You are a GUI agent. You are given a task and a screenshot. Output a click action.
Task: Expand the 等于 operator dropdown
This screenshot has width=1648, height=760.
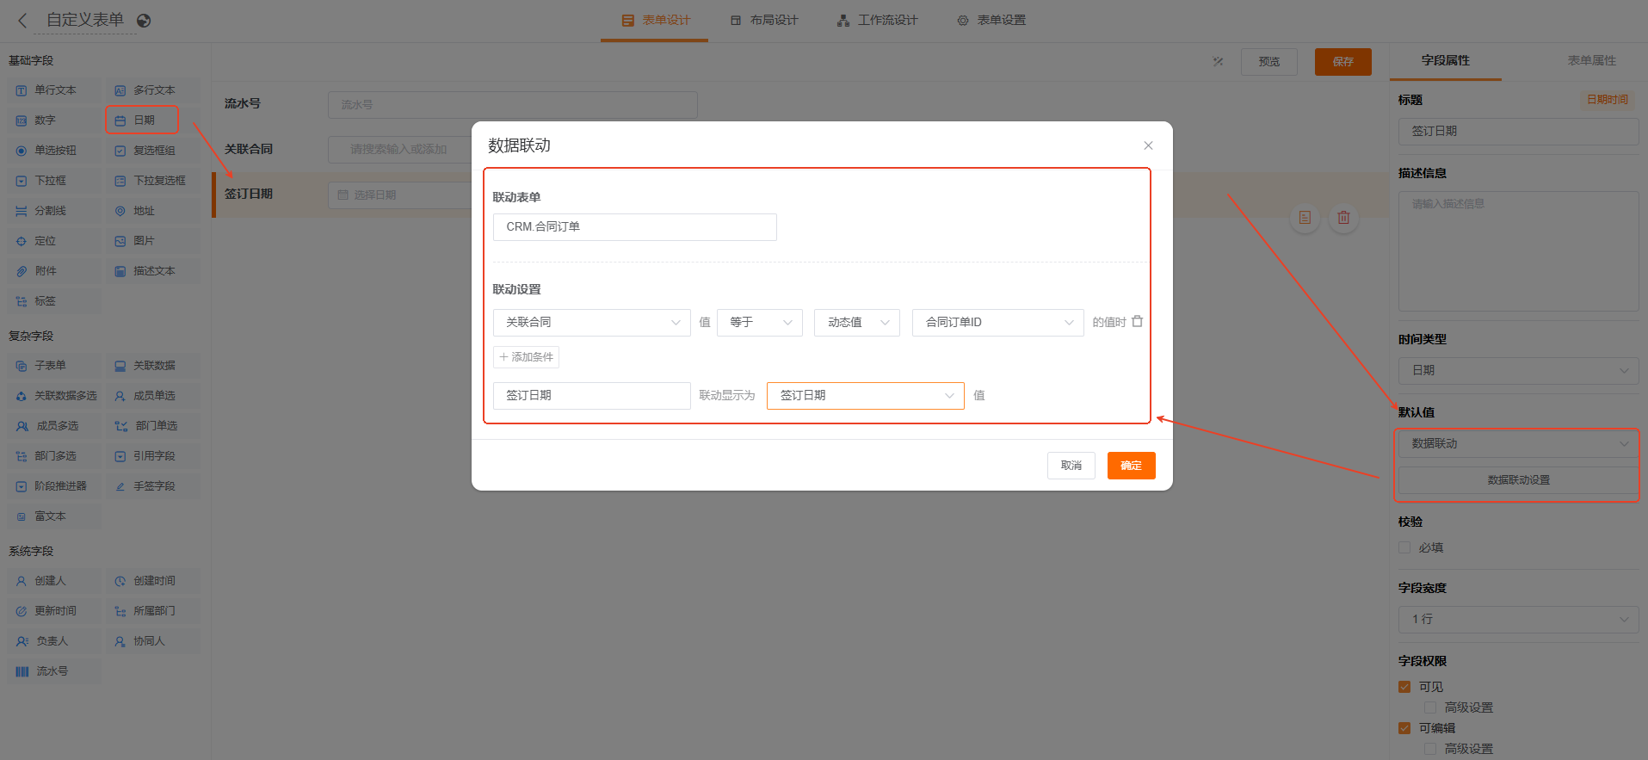click(759, 323)
